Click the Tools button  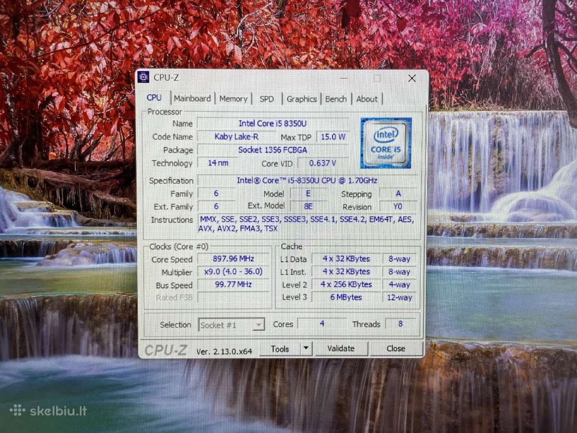pyautogui.click(x=280, y=349)
